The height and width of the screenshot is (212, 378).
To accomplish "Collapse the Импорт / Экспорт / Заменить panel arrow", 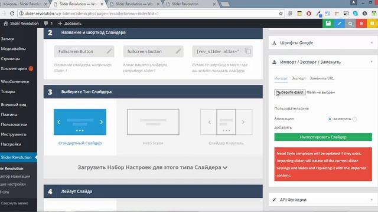I will coord(372,62).
